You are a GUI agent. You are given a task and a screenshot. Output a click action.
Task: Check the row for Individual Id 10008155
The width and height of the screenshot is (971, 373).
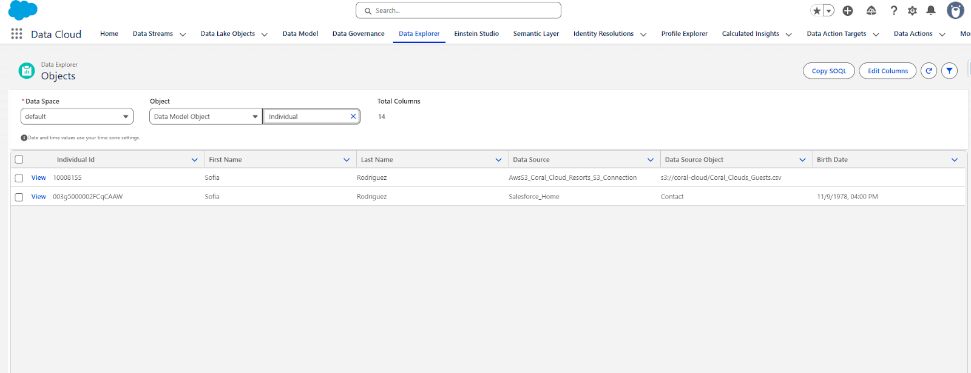pyautogui.click(x=19, y=178)
